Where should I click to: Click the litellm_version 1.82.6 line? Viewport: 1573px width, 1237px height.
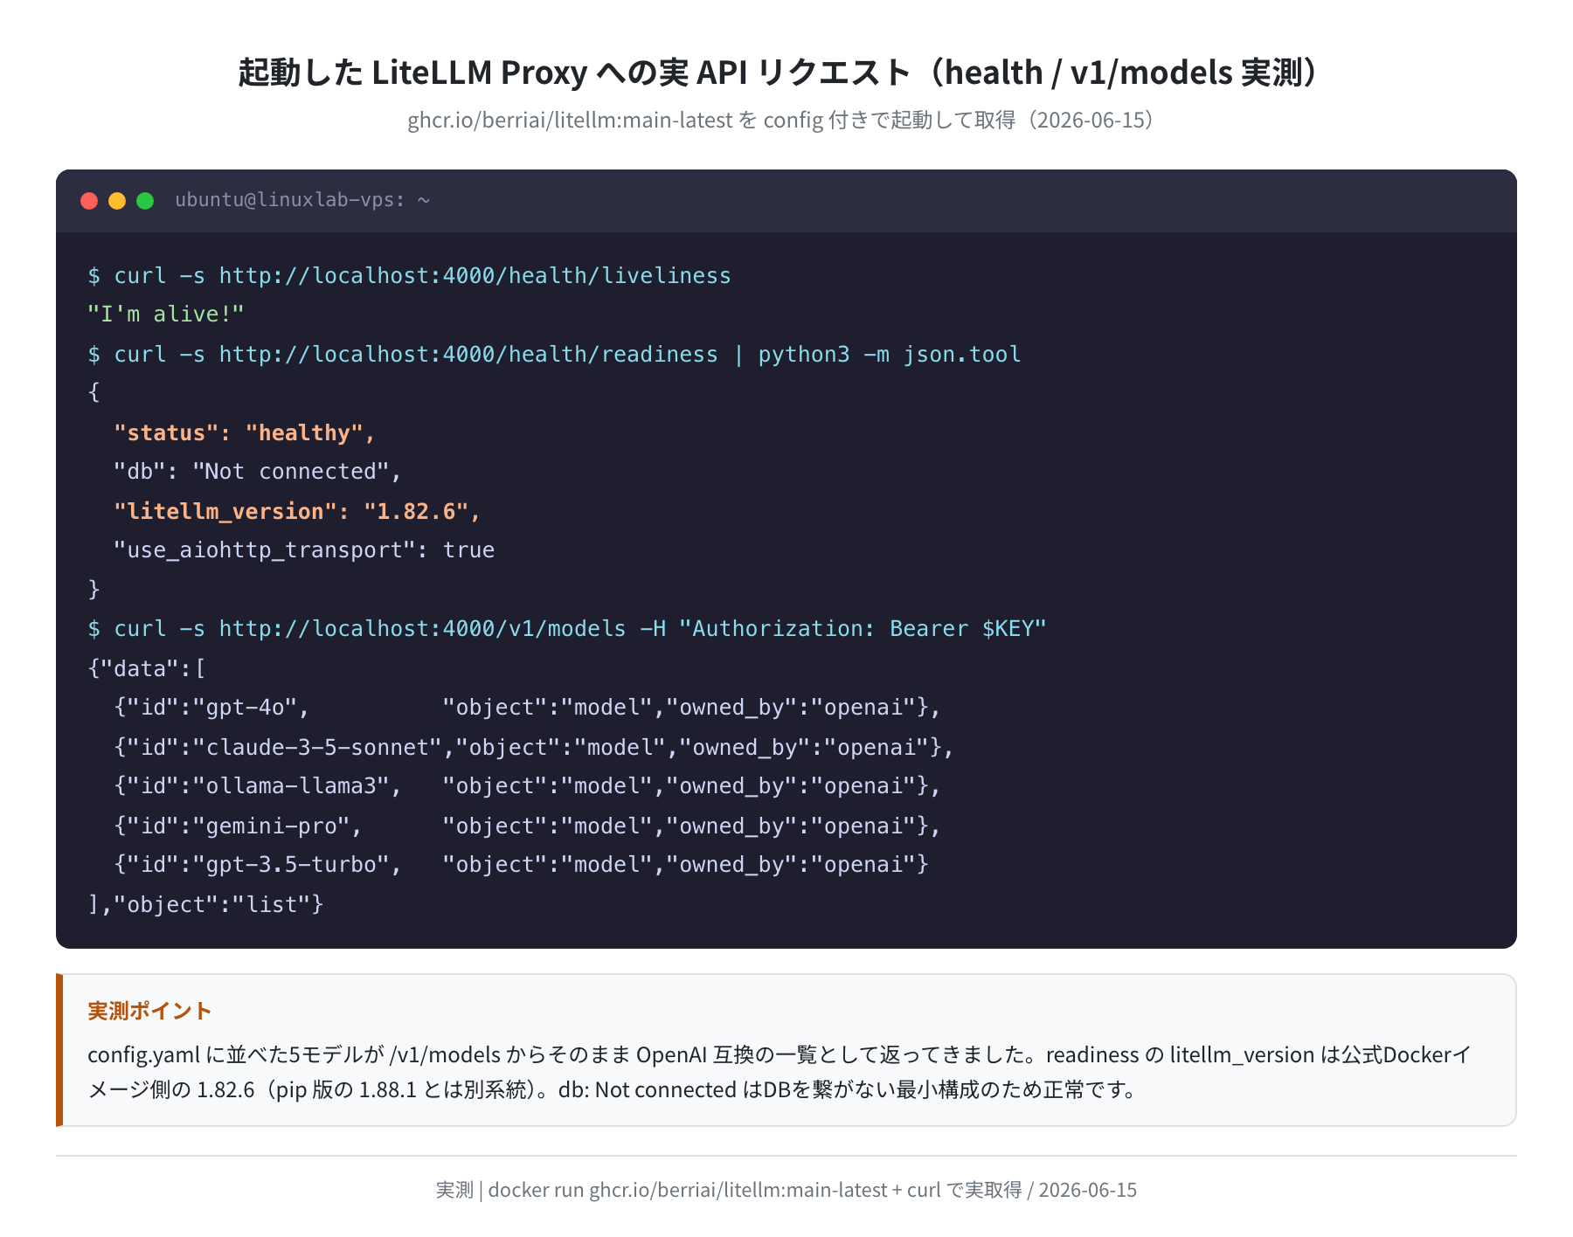(x=297, y=512)
